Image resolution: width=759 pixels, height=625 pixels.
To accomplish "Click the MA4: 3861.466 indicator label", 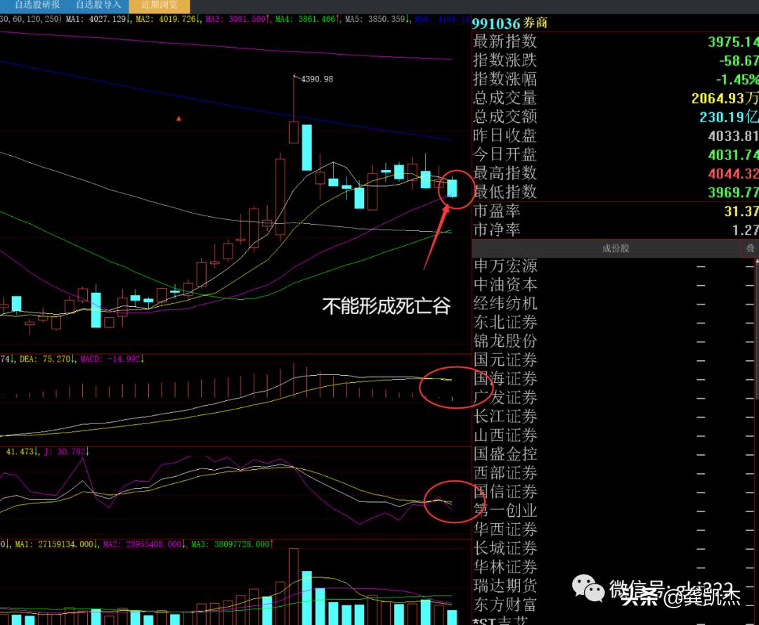I will (306, 19).
